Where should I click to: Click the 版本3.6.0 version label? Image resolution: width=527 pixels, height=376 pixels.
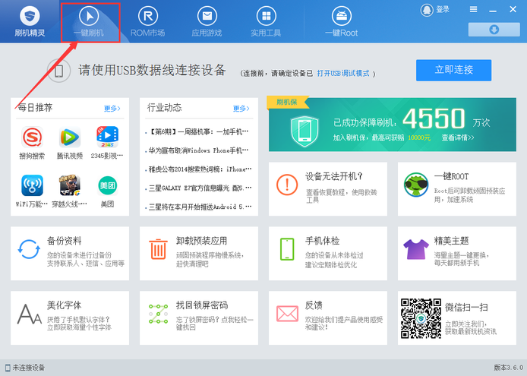pyautogui.click(x=508, y=368)
